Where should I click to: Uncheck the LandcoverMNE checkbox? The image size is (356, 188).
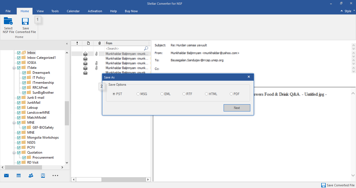19,113
